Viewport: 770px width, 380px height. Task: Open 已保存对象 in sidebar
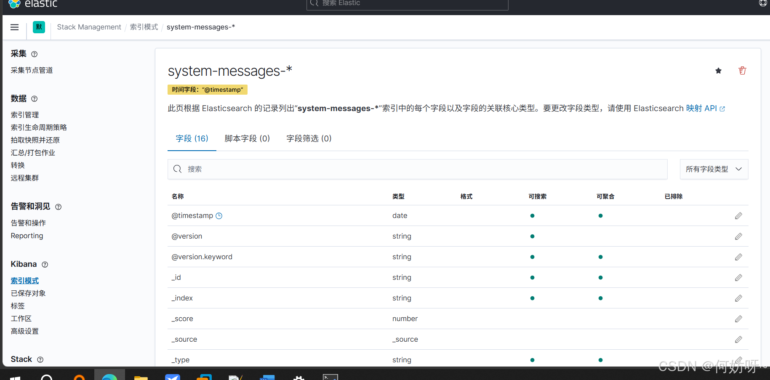28,293
